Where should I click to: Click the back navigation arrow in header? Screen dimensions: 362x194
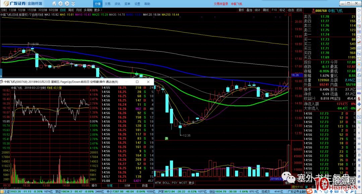[60, 3]
